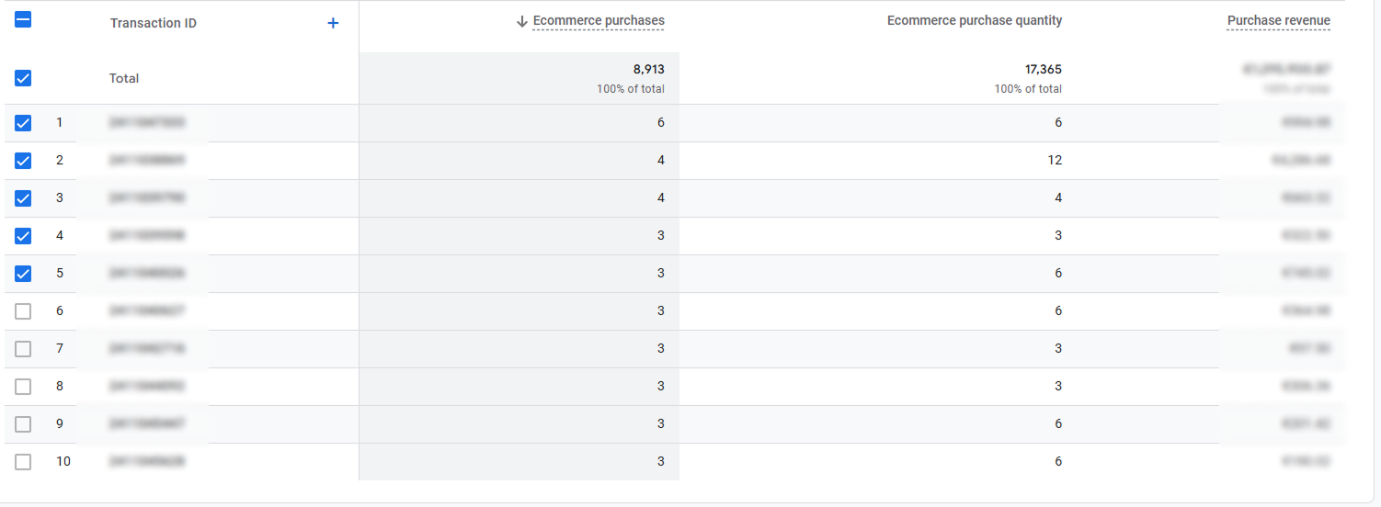Check the checkbox for row 7

tap(23, 349)
